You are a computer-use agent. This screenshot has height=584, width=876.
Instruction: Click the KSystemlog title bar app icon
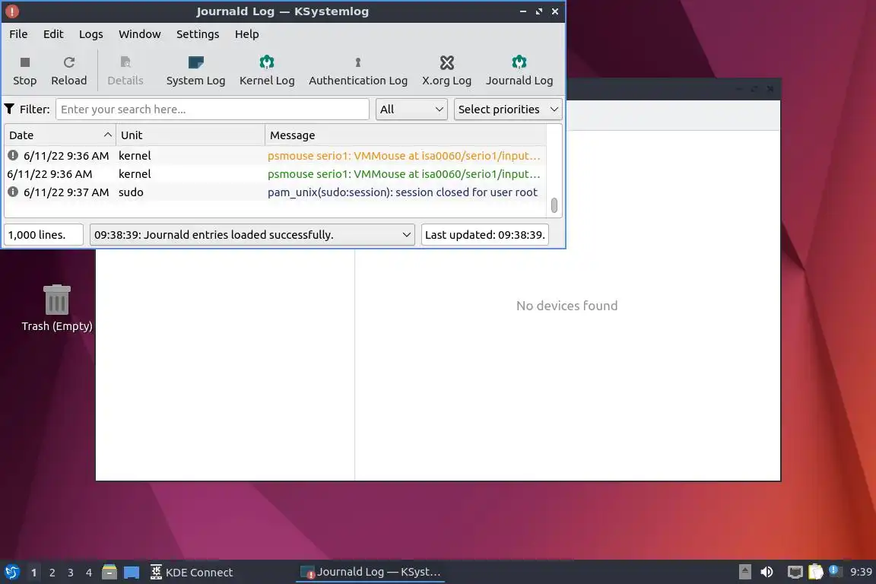pos(11,11)
